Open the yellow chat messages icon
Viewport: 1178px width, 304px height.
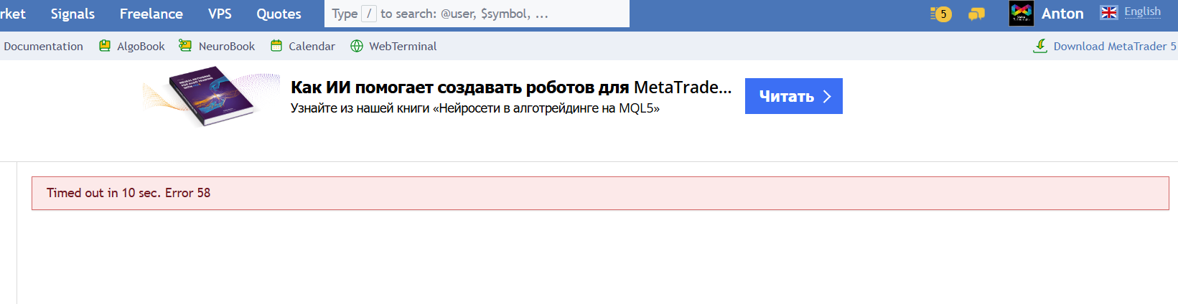pyautogui.click(x=976, y=14)
